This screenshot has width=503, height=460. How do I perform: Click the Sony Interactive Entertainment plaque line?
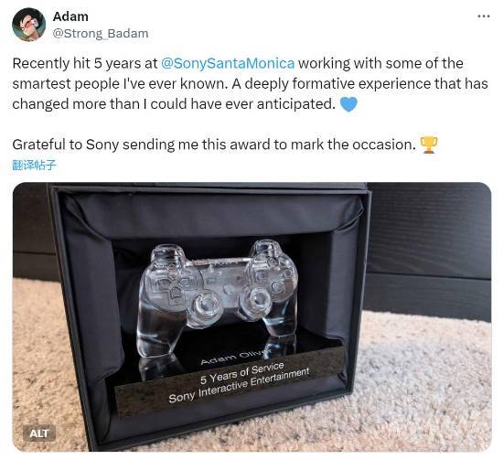click(x=239, y=386)
